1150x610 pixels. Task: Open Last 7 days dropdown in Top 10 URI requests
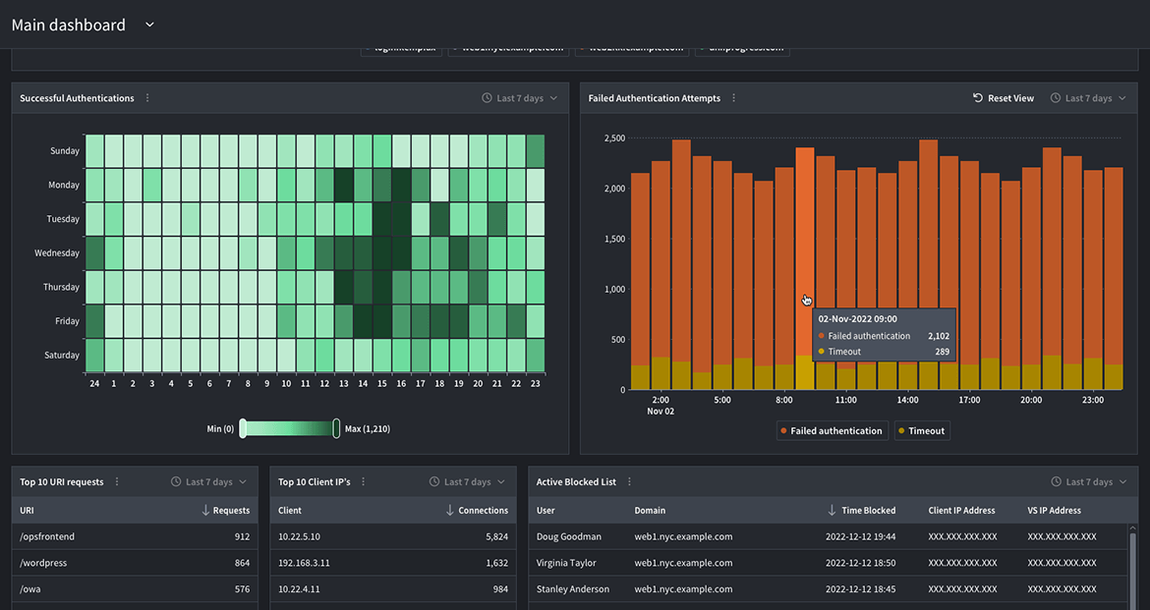[x=208, y=482]
